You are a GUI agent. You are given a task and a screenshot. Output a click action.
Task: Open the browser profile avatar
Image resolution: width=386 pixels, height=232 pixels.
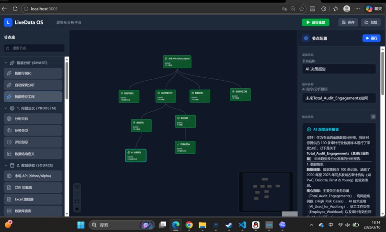coord(347,9)
